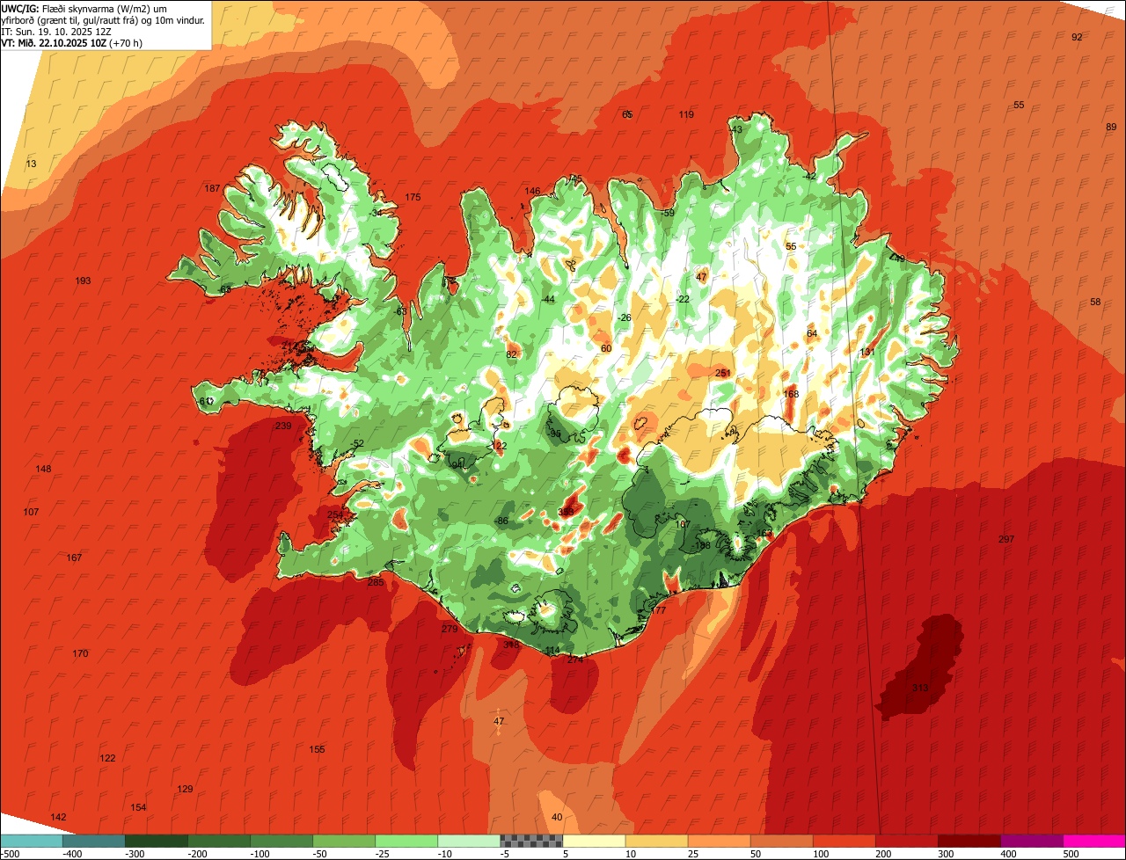Click the title line 'UWC/IG: Flæði skynvarma (W/m2) um'
Viewport: 1126px width, 860px height.
point(84,8)
